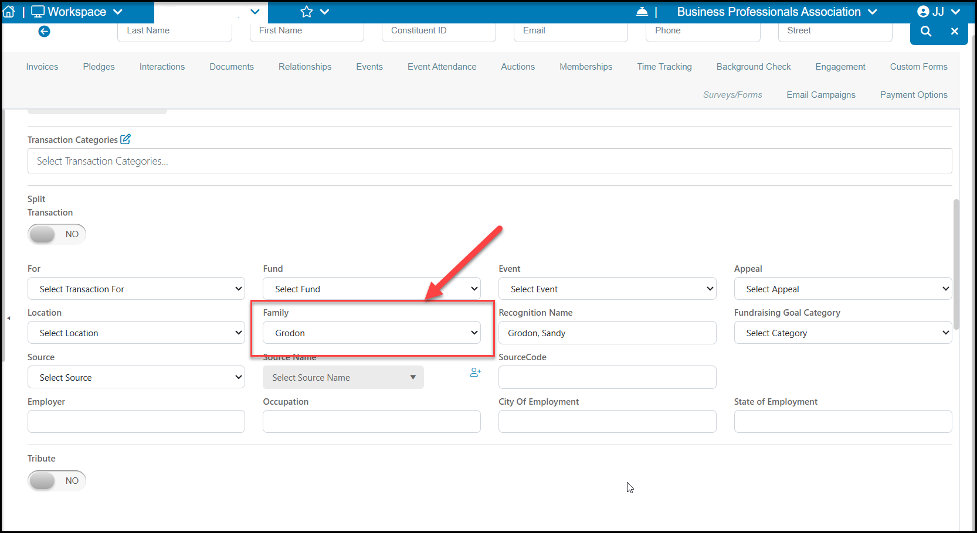This screenshot has width=977, height=533.
Task: Switch to the Documents tab
Action: click(232, 67)
